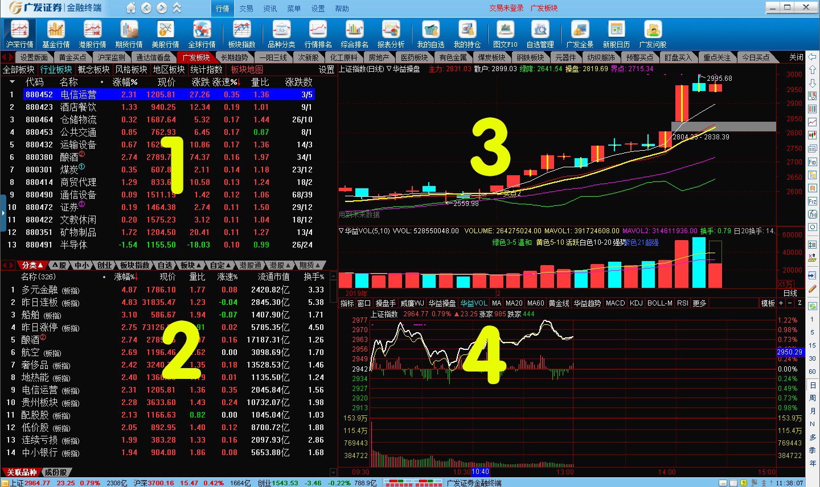Click 上证 index value in status bar

[x=37, y=483]
